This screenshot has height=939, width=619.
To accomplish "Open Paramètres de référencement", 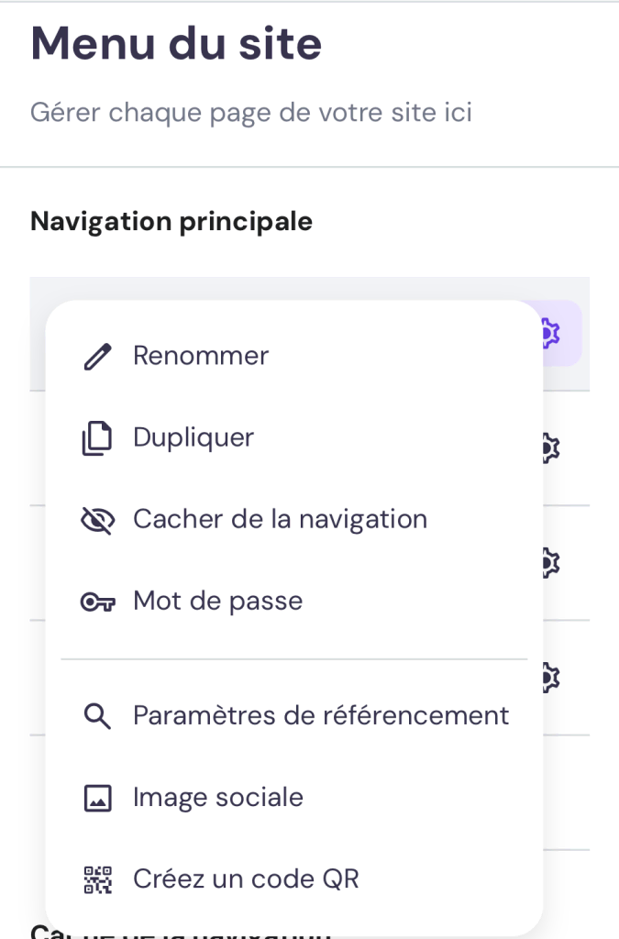I will (321, 715).
